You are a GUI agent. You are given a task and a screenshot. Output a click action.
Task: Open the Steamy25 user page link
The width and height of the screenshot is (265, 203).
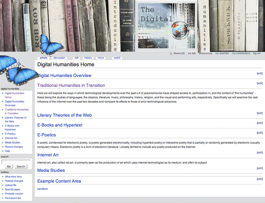click(179, 53)
